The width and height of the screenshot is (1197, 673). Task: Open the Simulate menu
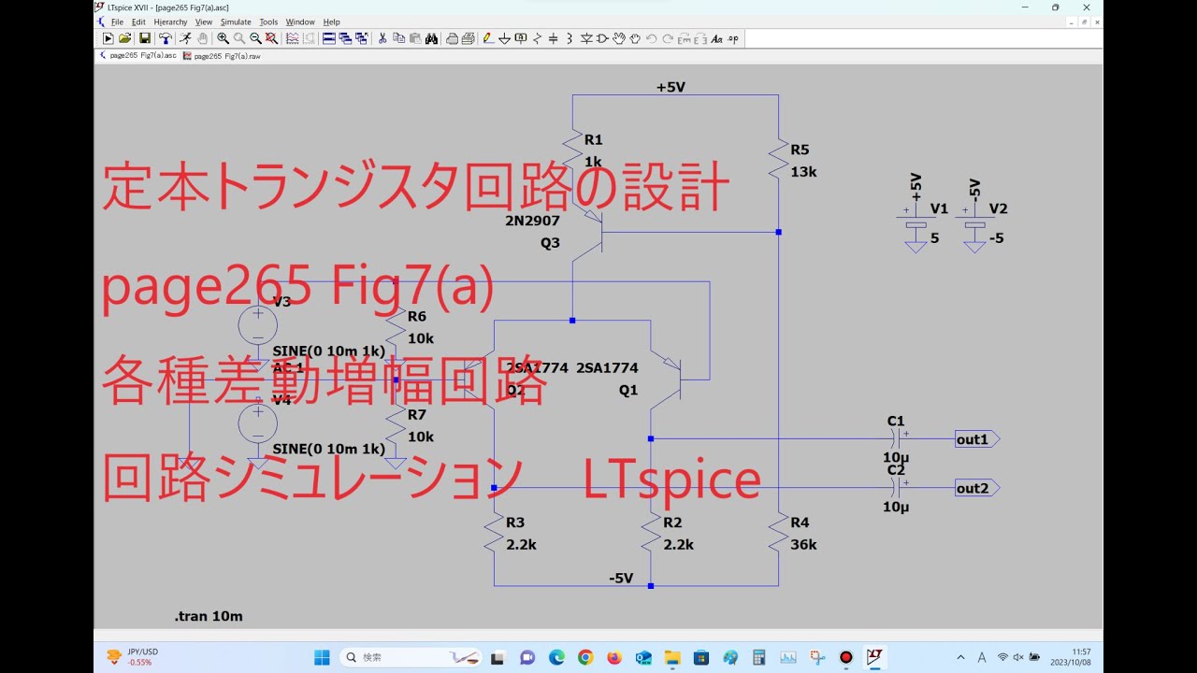pyautogui.click(x=236, y=21)
